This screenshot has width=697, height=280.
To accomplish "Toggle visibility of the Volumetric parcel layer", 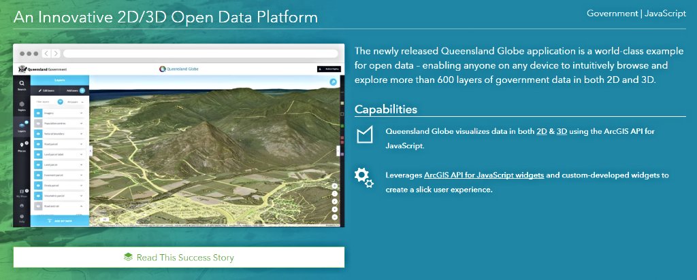I will tap(38, 195).
